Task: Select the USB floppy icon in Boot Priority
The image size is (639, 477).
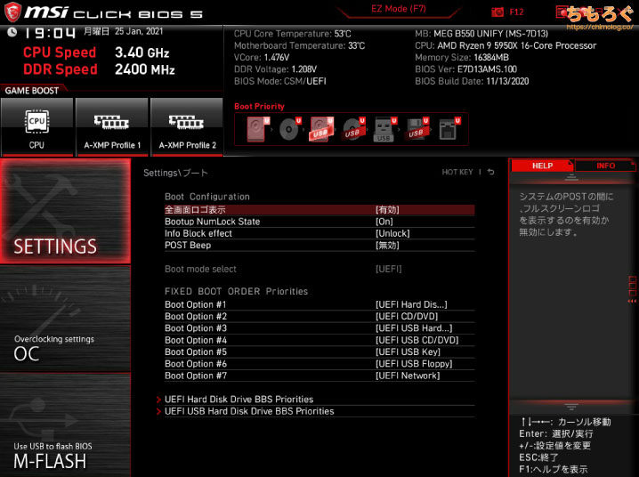Action: click(417, 129)
